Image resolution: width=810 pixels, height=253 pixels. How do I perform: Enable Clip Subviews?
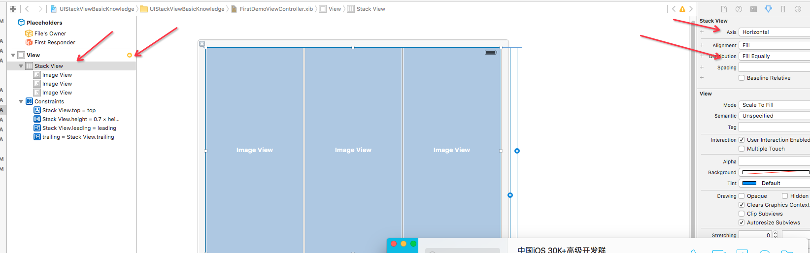742,214
